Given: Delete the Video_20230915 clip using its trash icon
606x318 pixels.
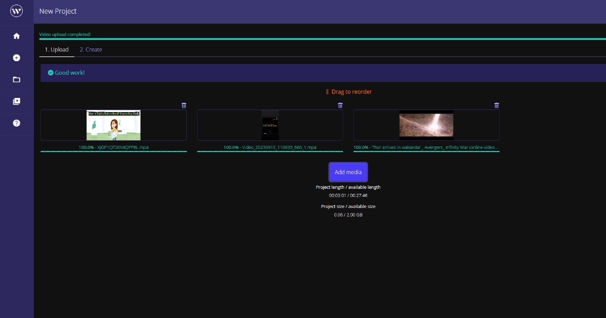Looking at the screenshot, I should (340, 105).
